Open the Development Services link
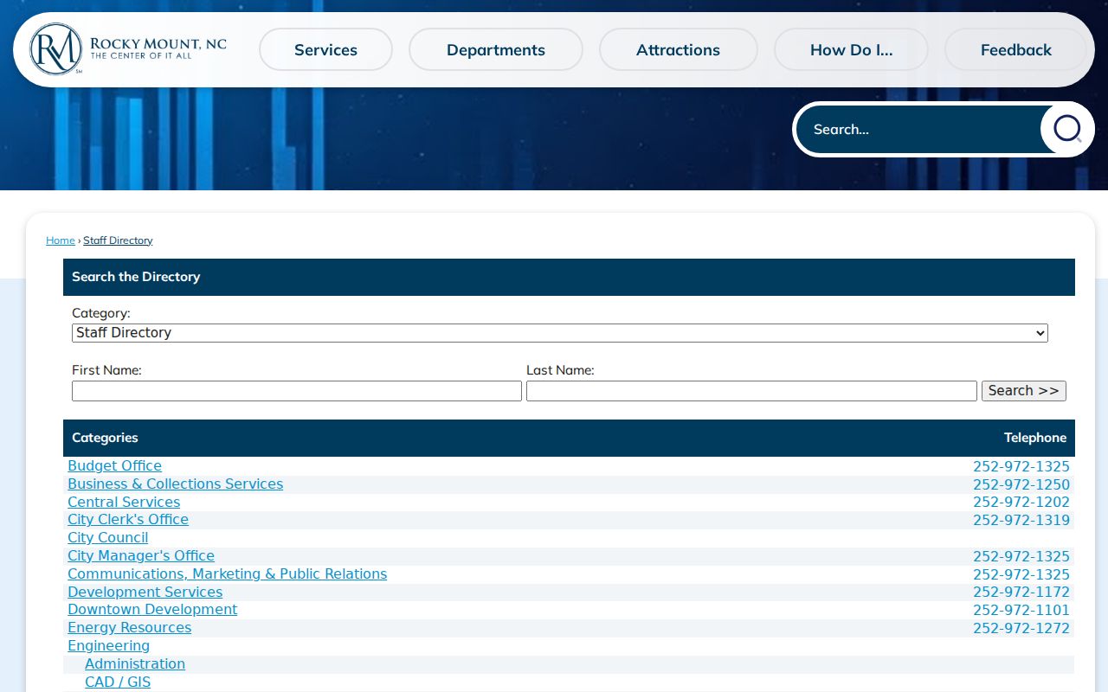 (145, 593)
